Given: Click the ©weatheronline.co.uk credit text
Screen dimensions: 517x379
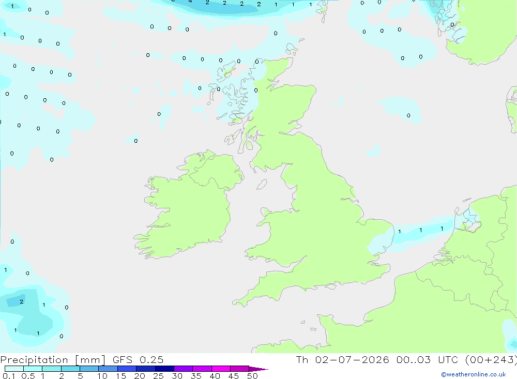Looking at the screenshot, I should [474, 374].
